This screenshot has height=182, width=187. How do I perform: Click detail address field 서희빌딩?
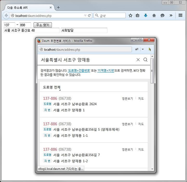[84, 30]
